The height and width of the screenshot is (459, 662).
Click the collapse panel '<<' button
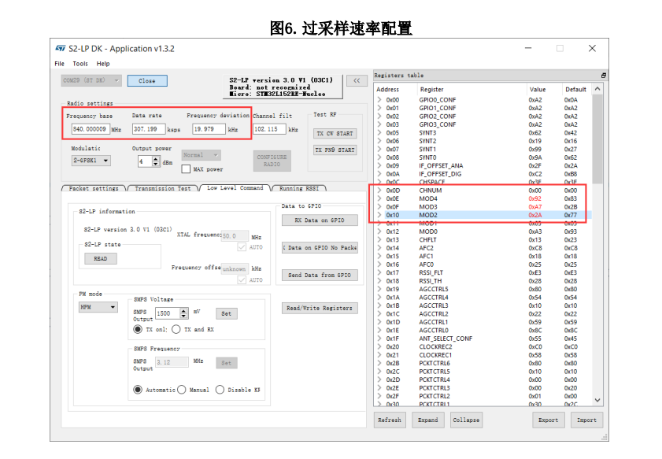357,80
